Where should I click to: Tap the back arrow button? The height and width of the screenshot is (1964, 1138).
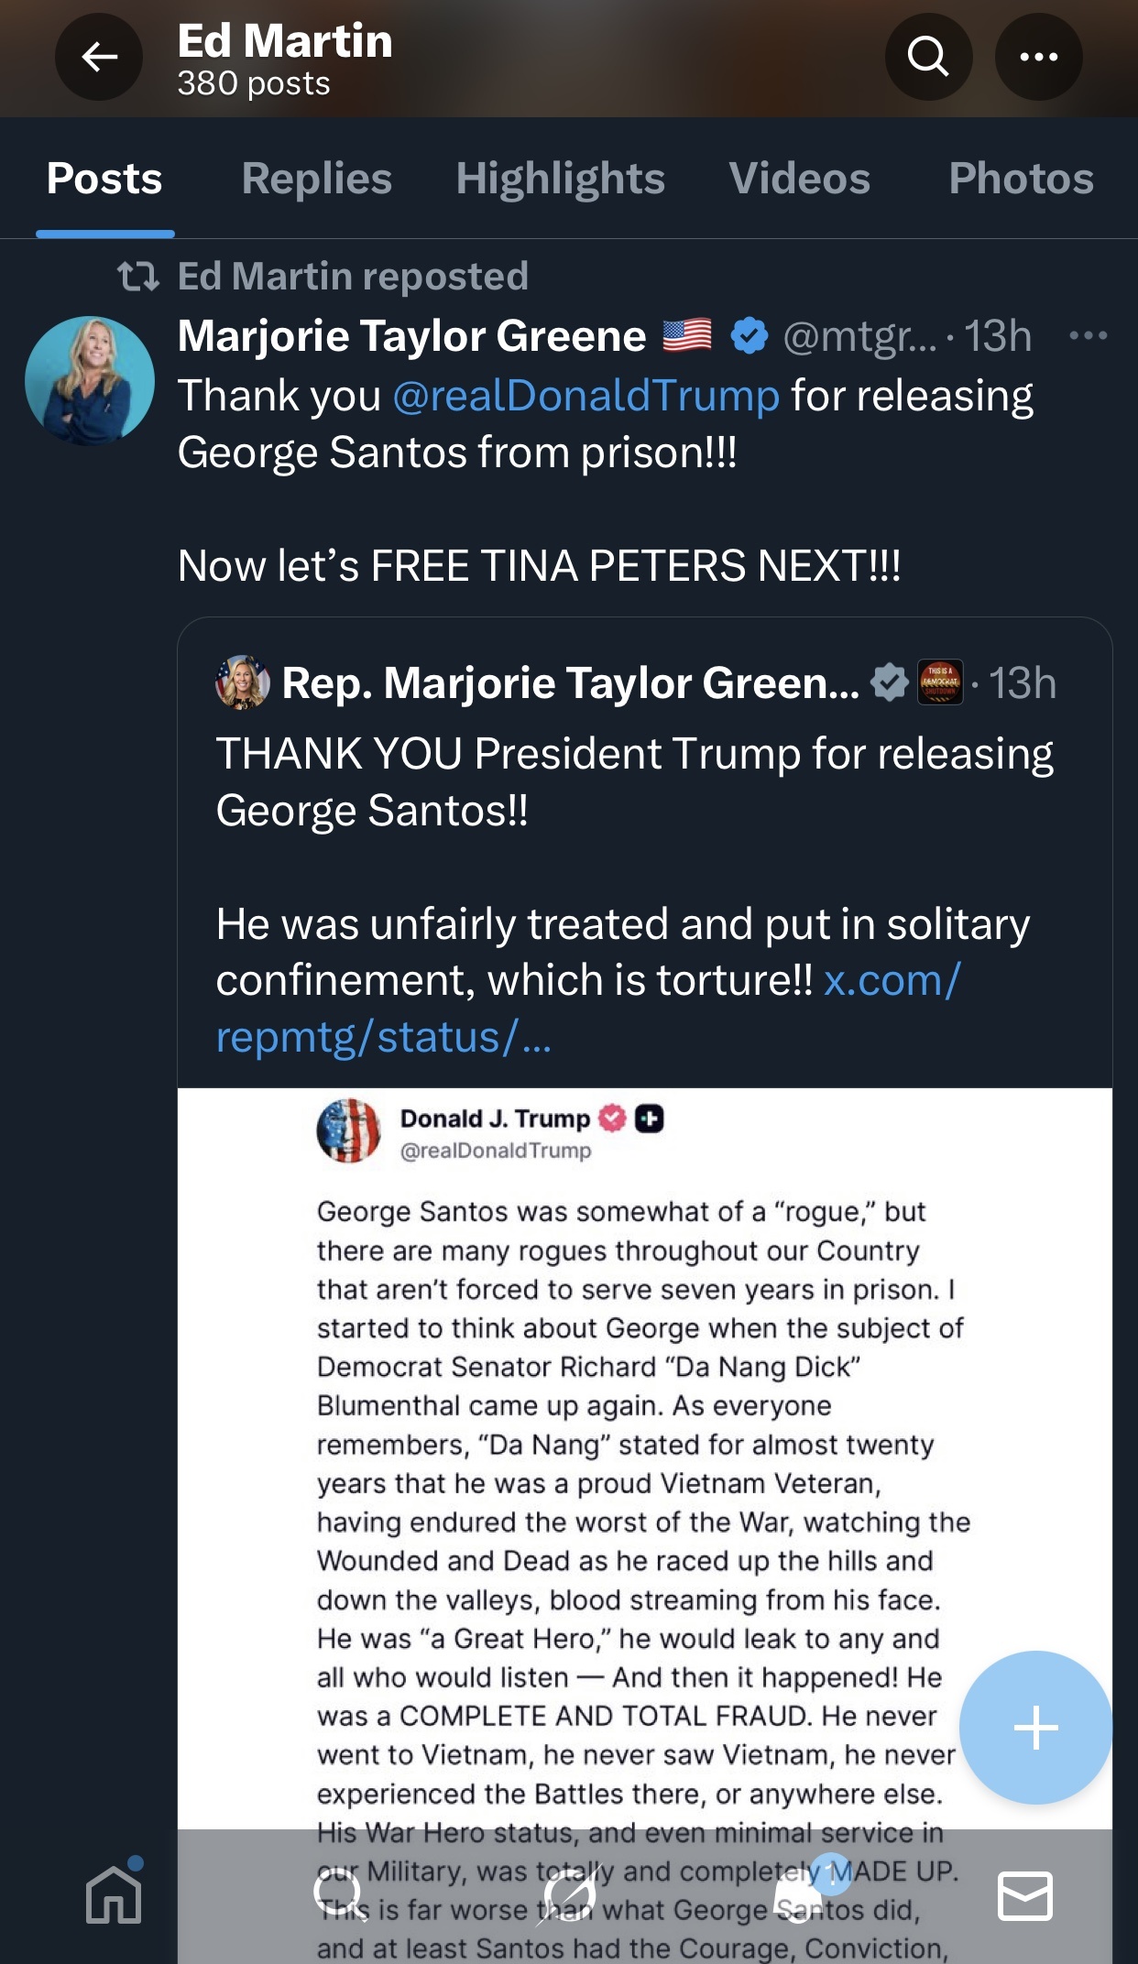(99, 57)
